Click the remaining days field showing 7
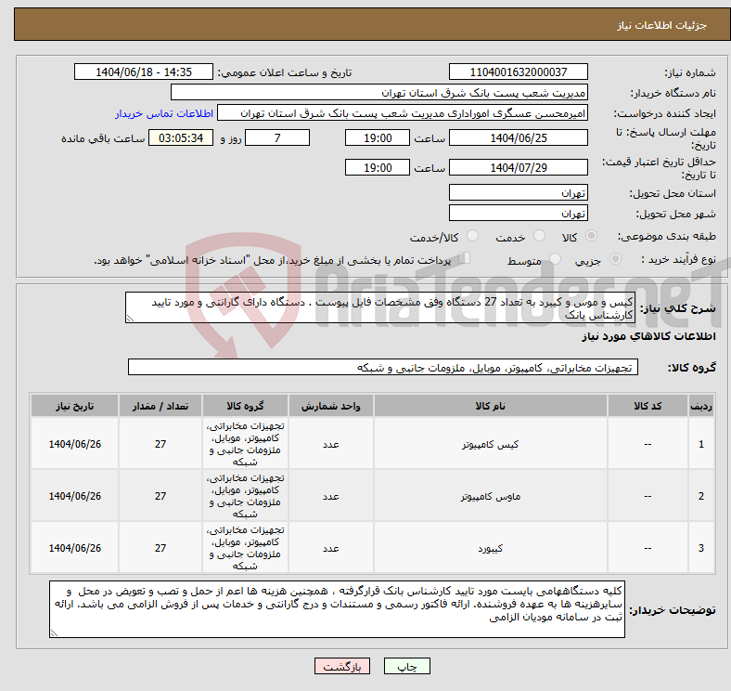This screenshot has width=731, height=691. 277,137
